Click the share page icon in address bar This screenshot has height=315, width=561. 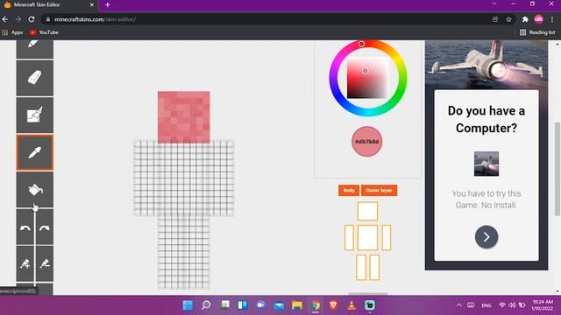click(495, 19)
